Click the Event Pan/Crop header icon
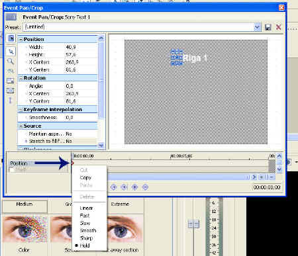 point(11,17)
